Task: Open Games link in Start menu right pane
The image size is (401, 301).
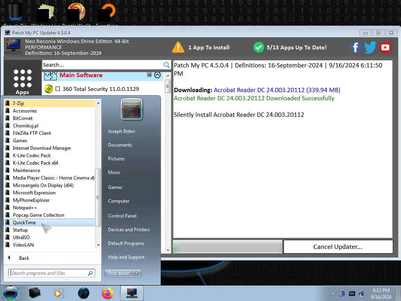Action: point(115,187)
